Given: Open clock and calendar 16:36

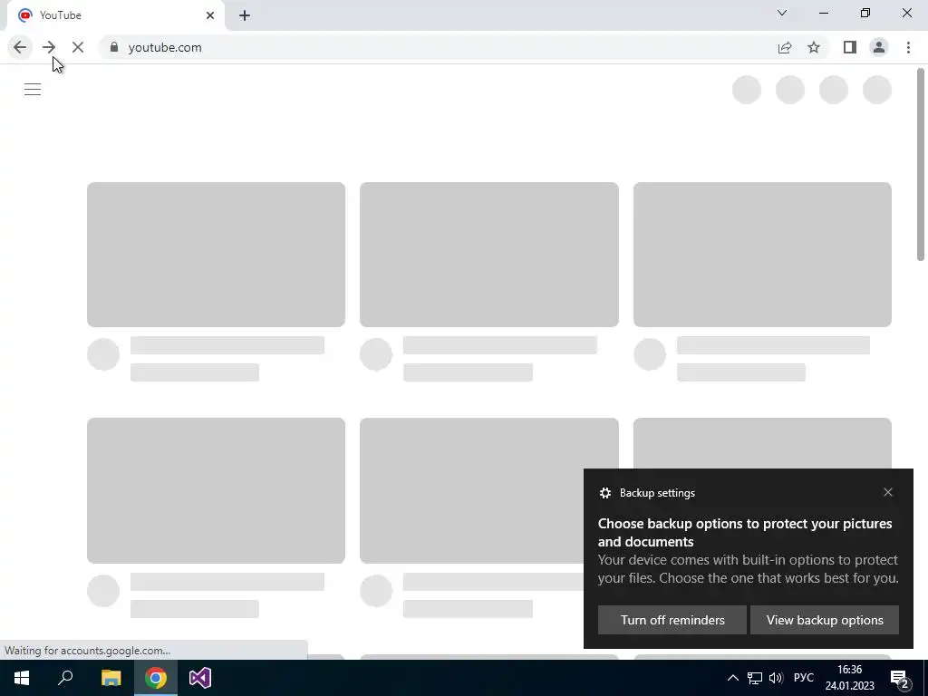Looking at the screenshot, I should 850,678.
